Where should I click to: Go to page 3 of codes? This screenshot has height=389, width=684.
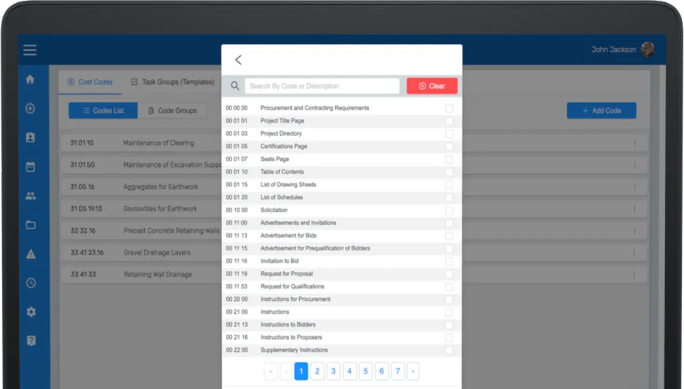click(333, 371)
